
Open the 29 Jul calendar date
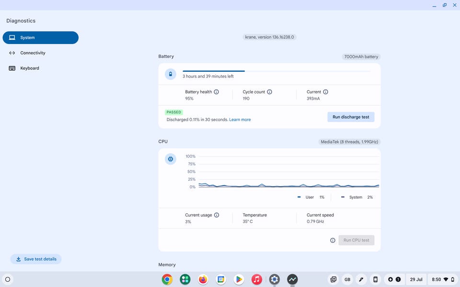tap(416, 279)
